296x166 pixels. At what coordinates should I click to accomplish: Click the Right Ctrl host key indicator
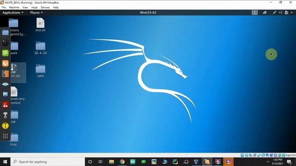tap(291, 155)
